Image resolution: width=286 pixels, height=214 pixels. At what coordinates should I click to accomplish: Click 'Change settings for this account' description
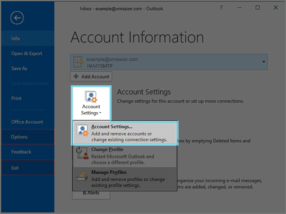coord(180,101)
